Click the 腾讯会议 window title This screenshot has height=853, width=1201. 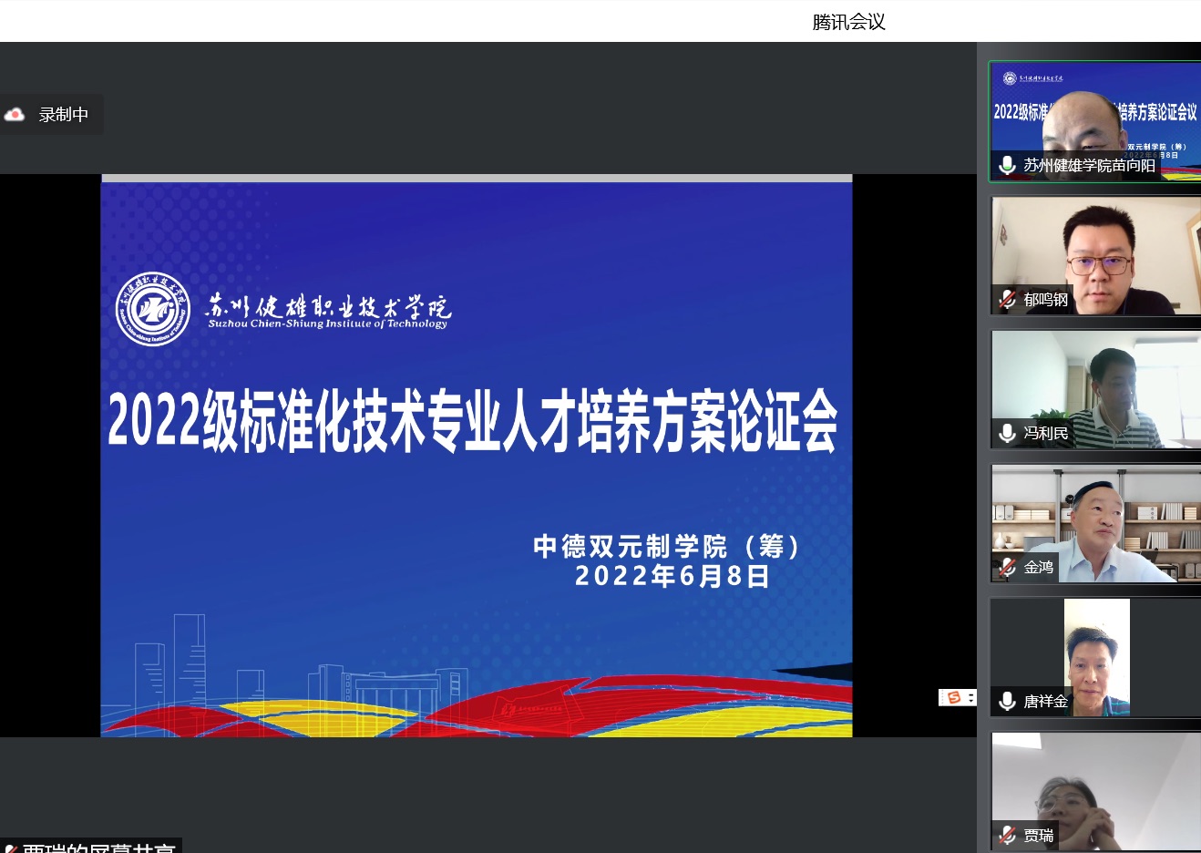pos(848,22)
